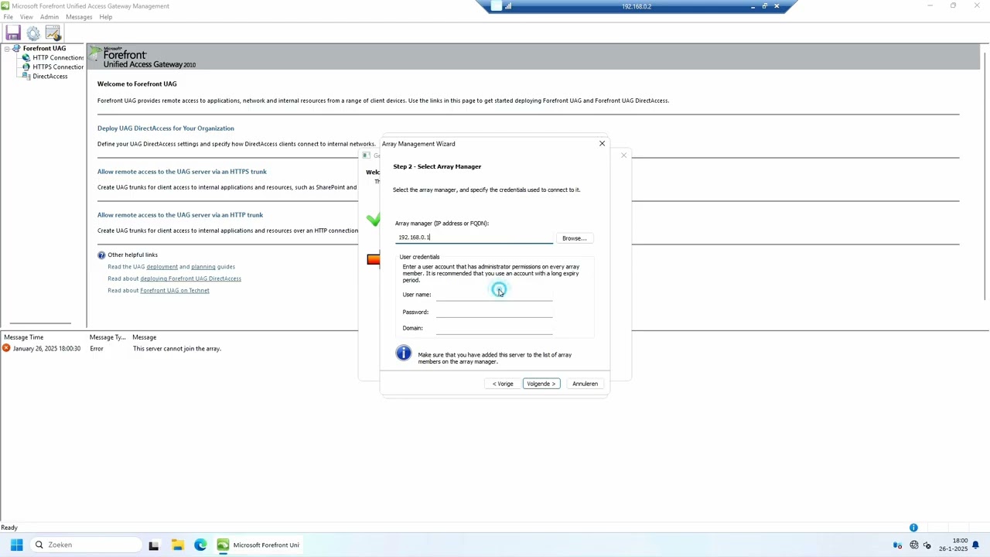Click Allow remote access via an HTTP trunk

[x=180, y=215]
